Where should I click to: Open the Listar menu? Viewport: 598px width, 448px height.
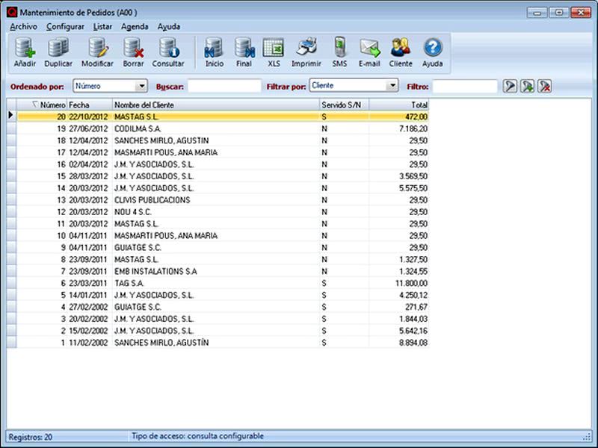click(x=102, y=27)
